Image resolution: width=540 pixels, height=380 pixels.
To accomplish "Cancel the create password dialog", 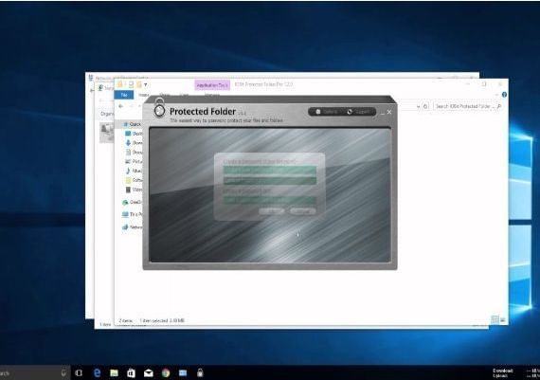I will coord(303,210).
